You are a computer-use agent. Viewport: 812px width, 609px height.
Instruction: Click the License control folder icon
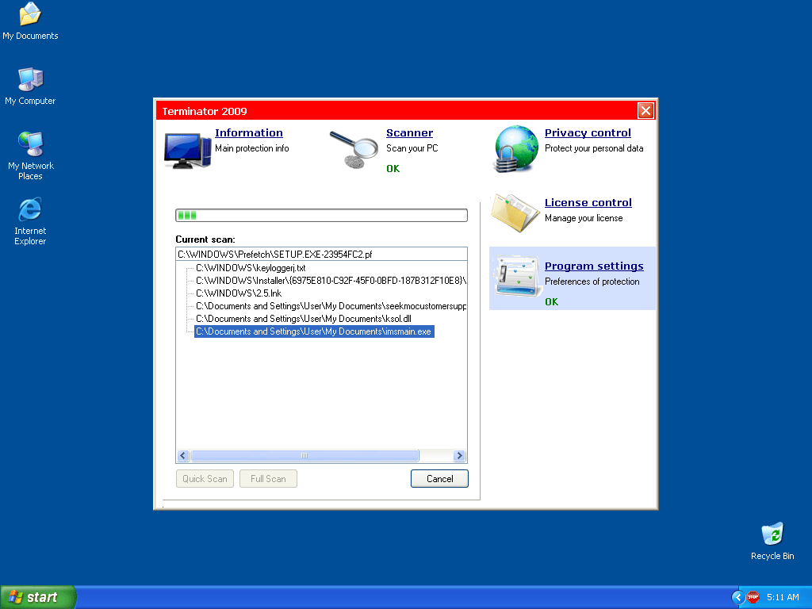point(515,212)
